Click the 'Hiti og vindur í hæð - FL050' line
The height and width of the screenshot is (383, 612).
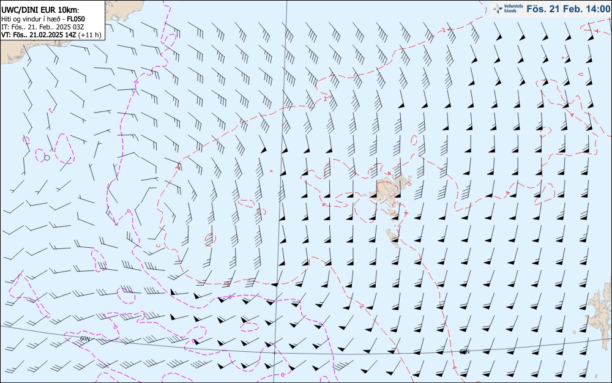[x=43, y=19]
